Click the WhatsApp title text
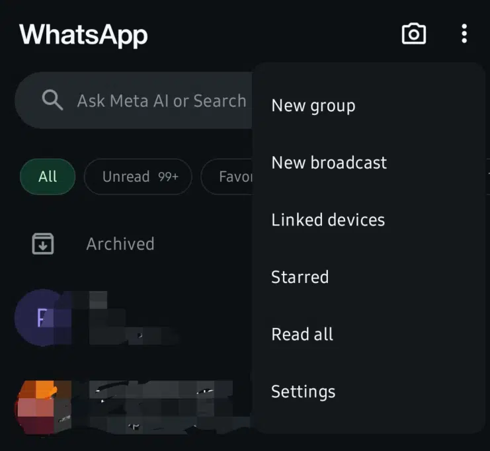Image resolution: width=490 pixels, height=451 pixels. 83,34
